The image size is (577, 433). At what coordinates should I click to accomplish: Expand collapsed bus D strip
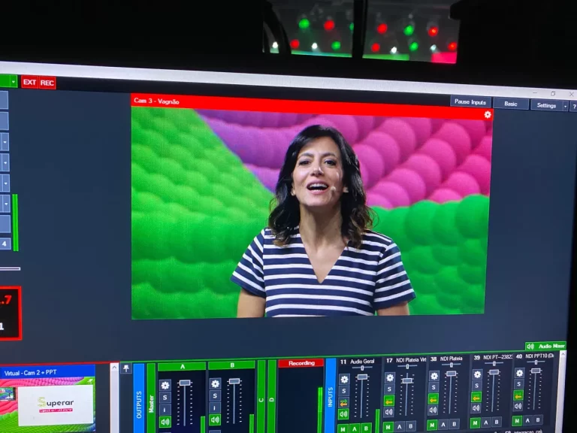[271, 397]
